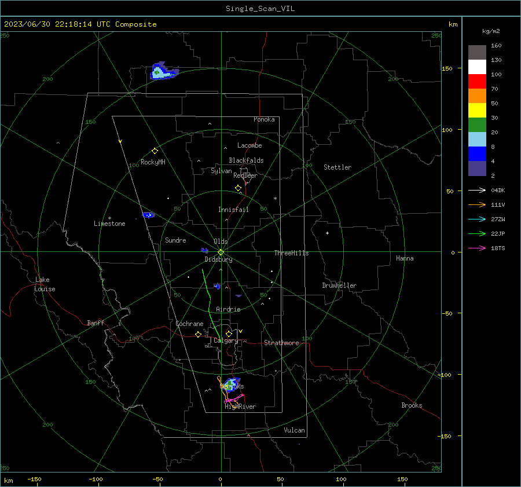Screen dimensions: 521x487
Task: Click the RedDeer label
Action: click(245, 175)
